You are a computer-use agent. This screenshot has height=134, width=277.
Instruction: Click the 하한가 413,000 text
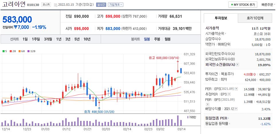134,29
